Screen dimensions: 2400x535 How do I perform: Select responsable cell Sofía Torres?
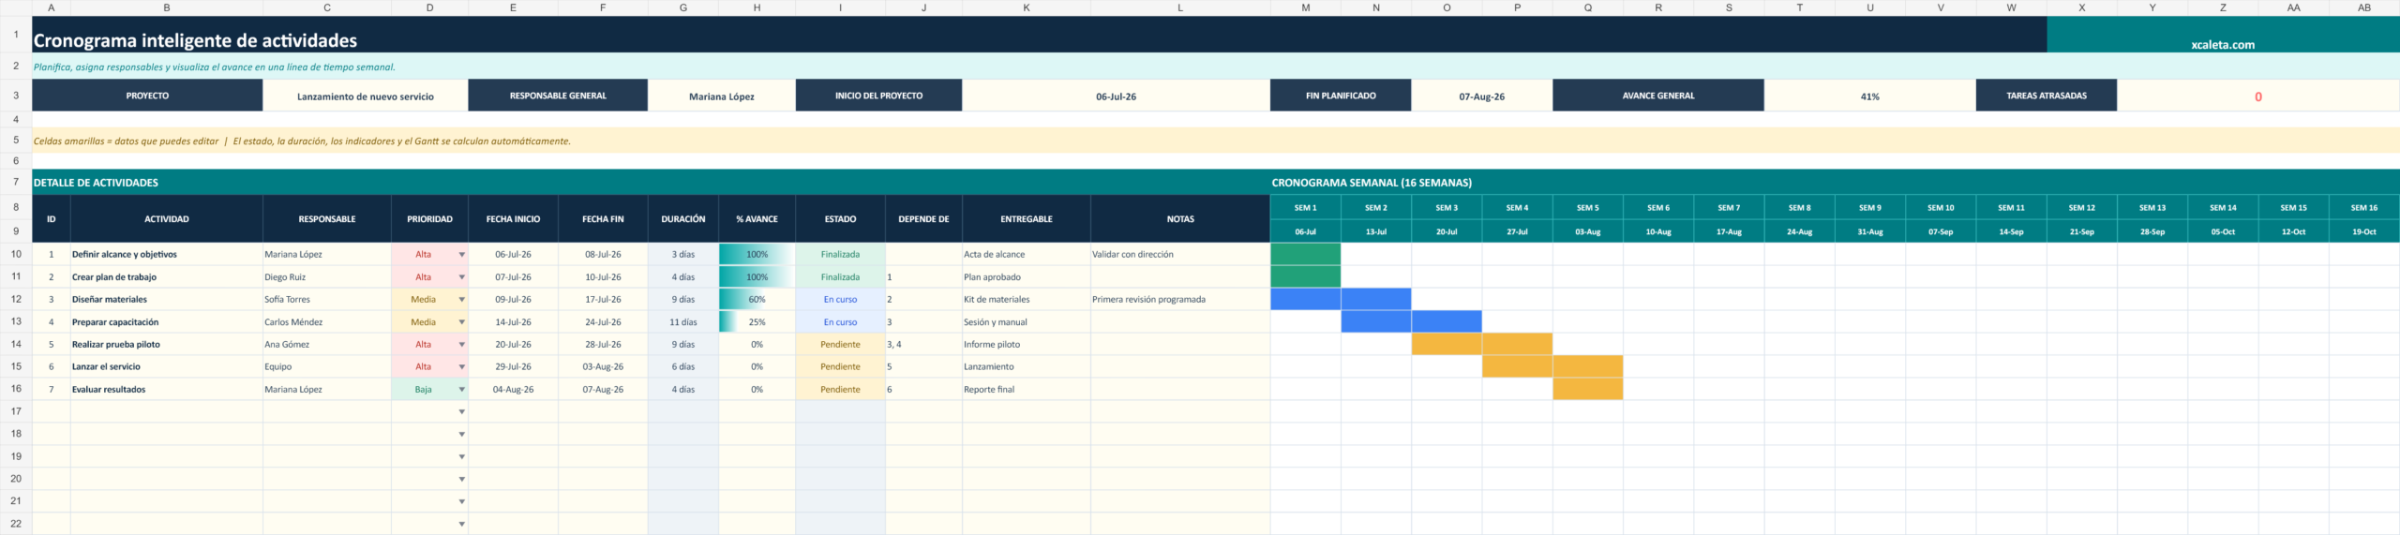click(x=327, y=299)
